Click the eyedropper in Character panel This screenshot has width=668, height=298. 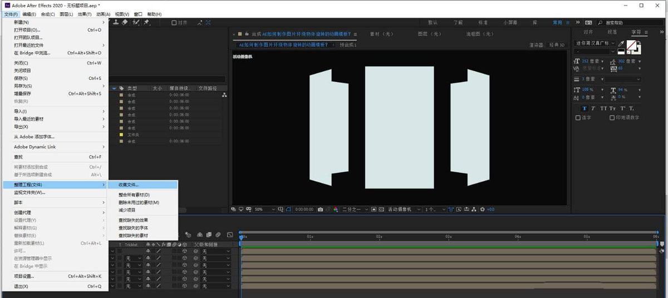click(x=621, y=43)
